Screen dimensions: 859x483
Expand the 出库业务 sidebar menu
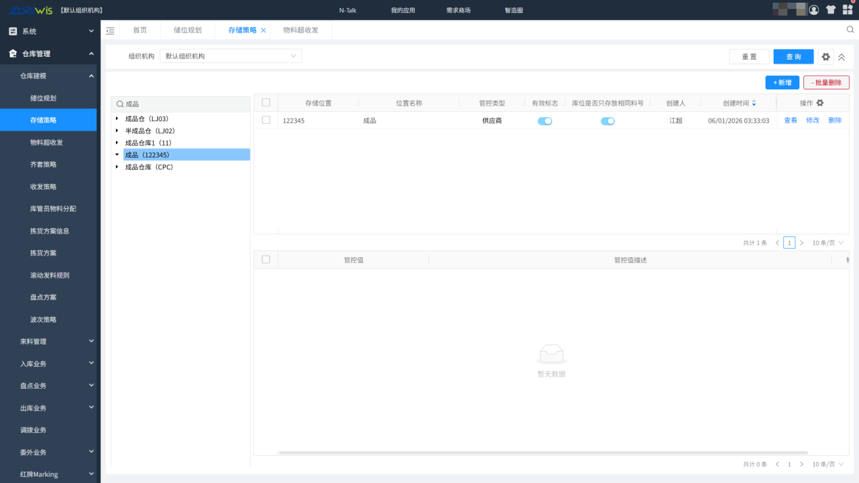coord(92,408)
